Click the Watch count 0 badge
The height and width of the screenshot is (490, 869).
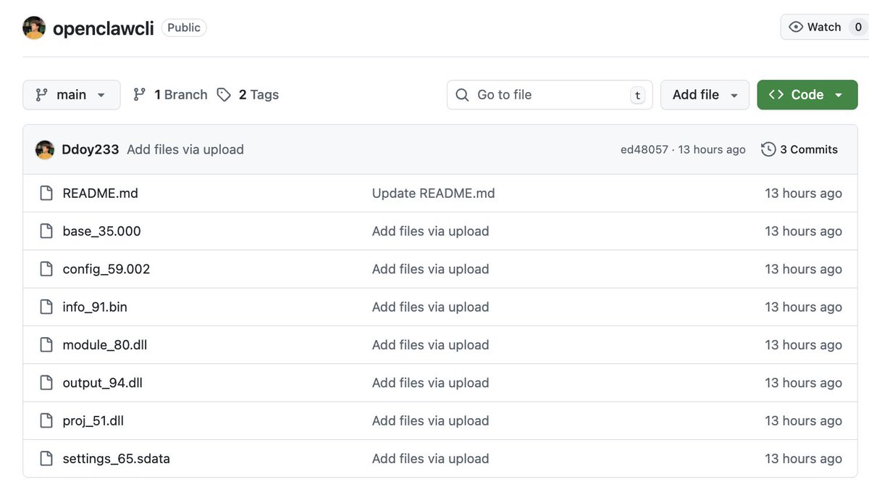click(x=858, y=27)
